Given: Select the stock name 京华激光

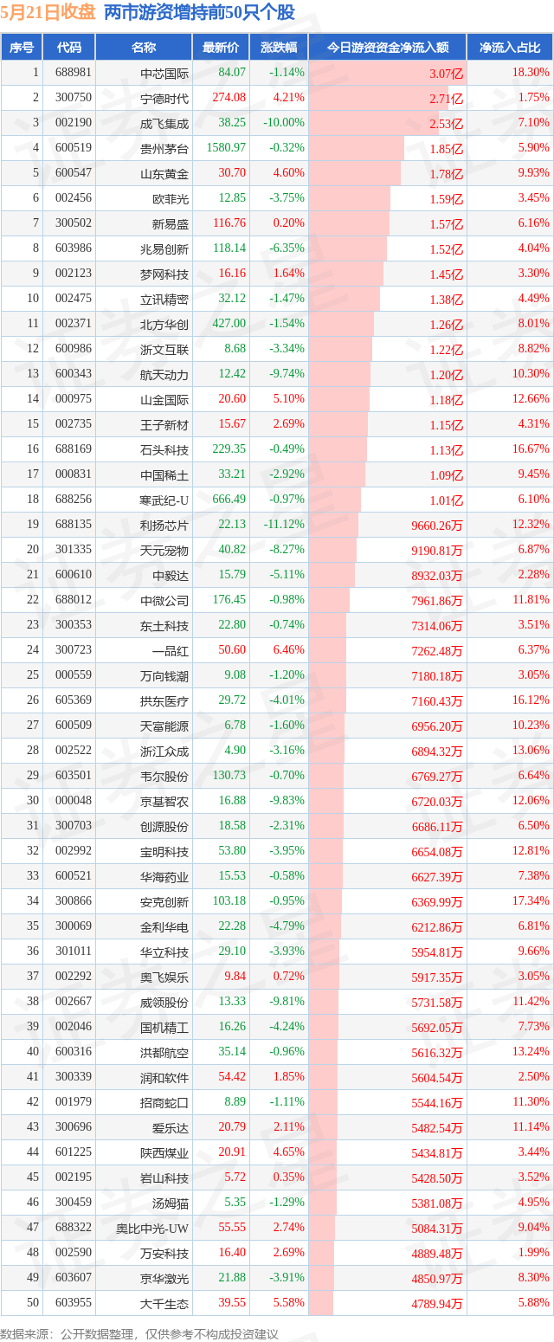Looking at the screenshot, I should point(164,1278).
